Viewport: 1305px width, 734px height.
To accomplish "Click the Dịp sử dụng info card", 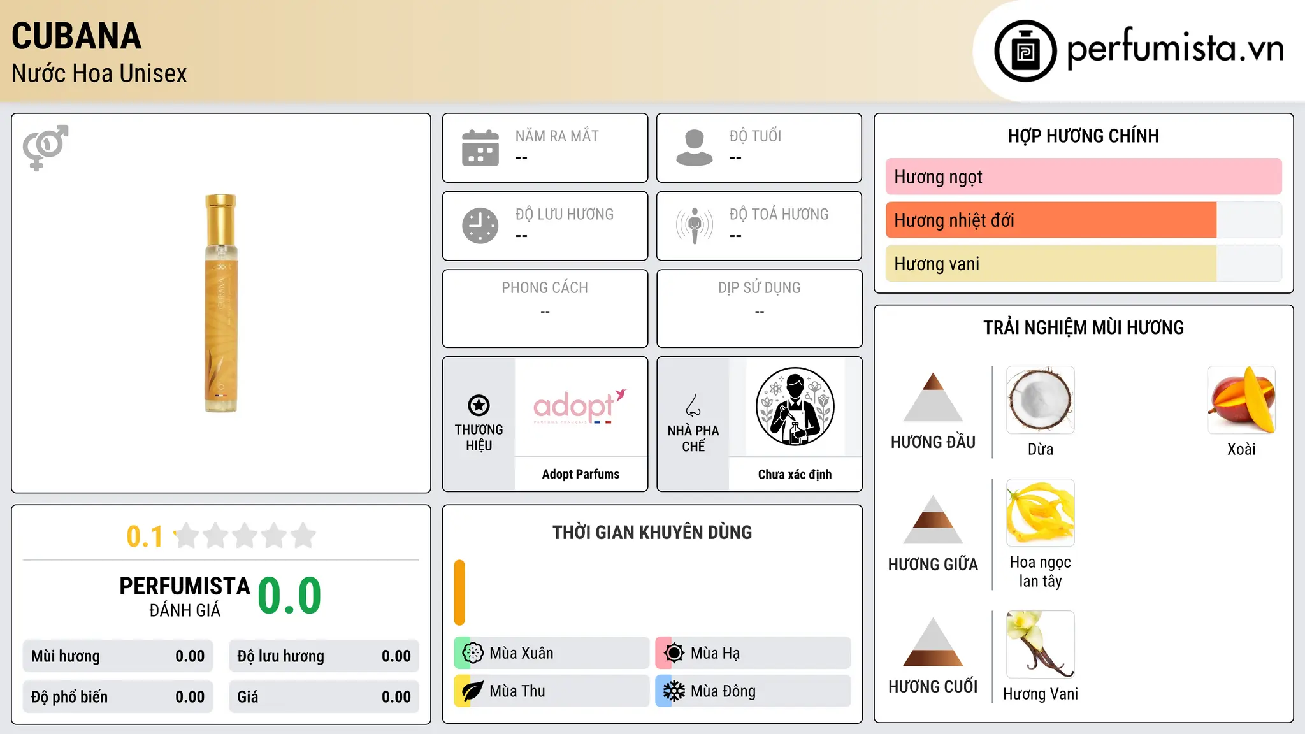I will click(759, 308).
